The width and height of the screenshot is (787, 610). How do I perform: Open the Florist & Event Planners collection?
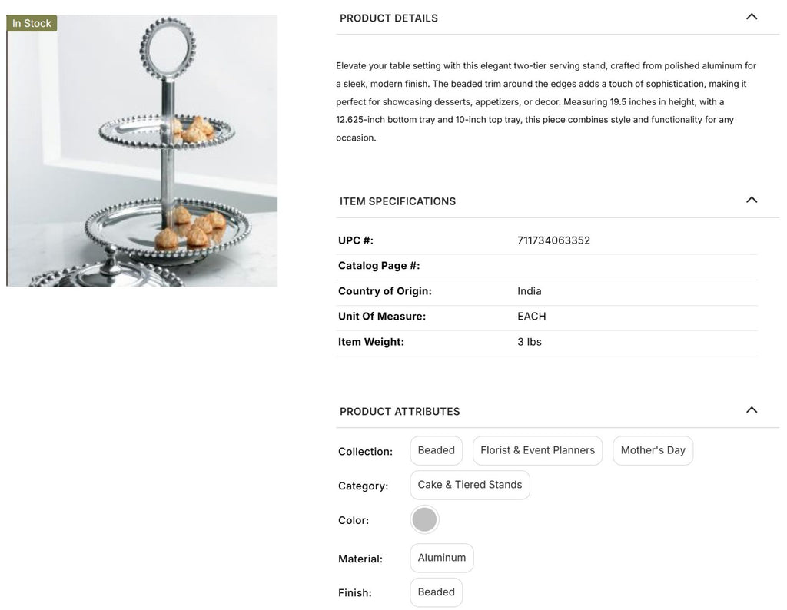point(537,450)
